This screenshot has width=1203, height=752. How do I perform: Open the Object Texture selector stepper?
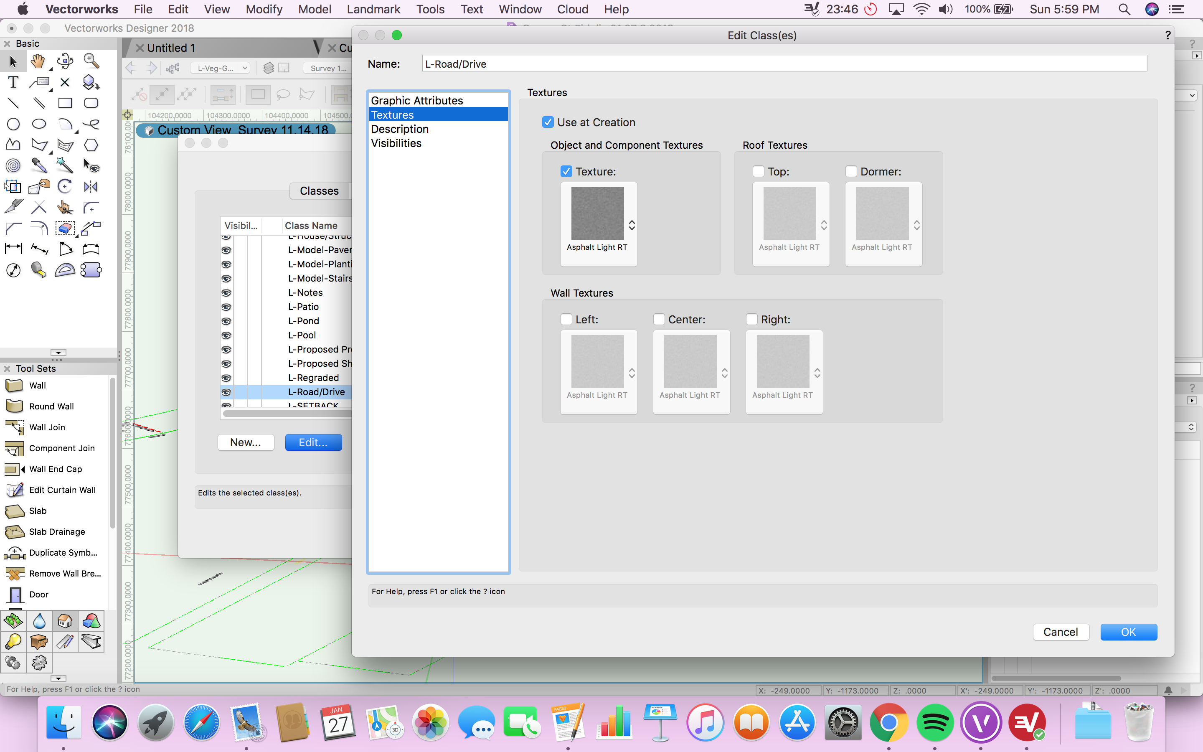632,225
